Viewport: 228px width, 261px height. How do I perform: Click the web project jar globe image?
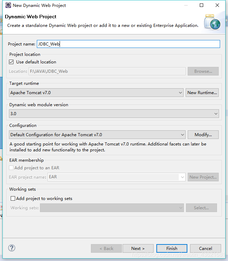(213, 22)
